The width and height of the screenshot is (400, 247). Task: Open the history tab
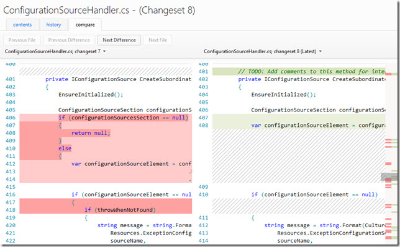(x=53, y=25)
